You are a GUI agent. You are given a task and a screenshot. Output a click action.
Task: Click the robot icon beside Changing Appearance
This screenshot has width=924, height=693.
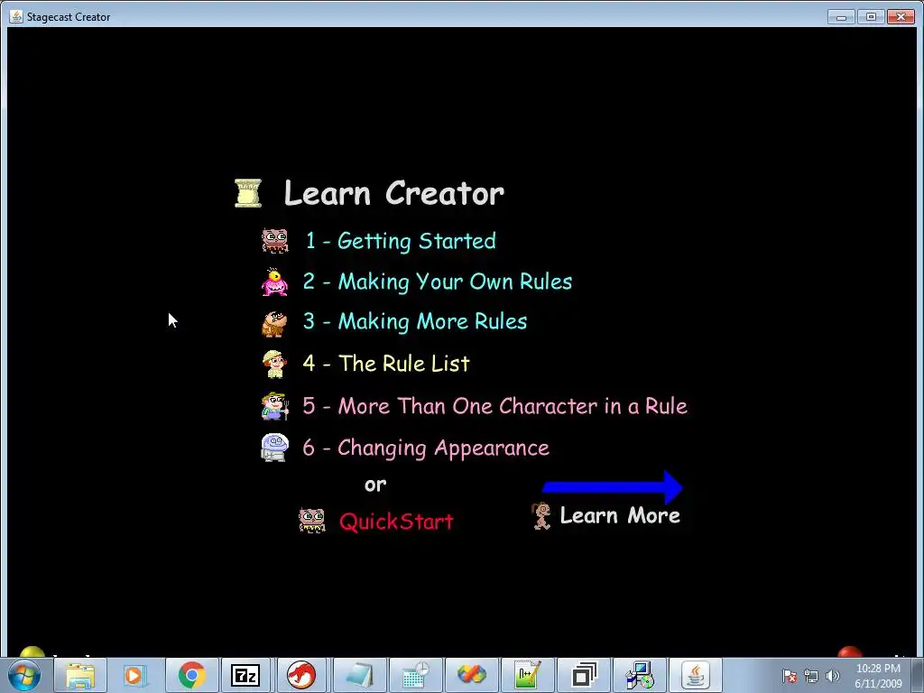[x=275, y=448]
